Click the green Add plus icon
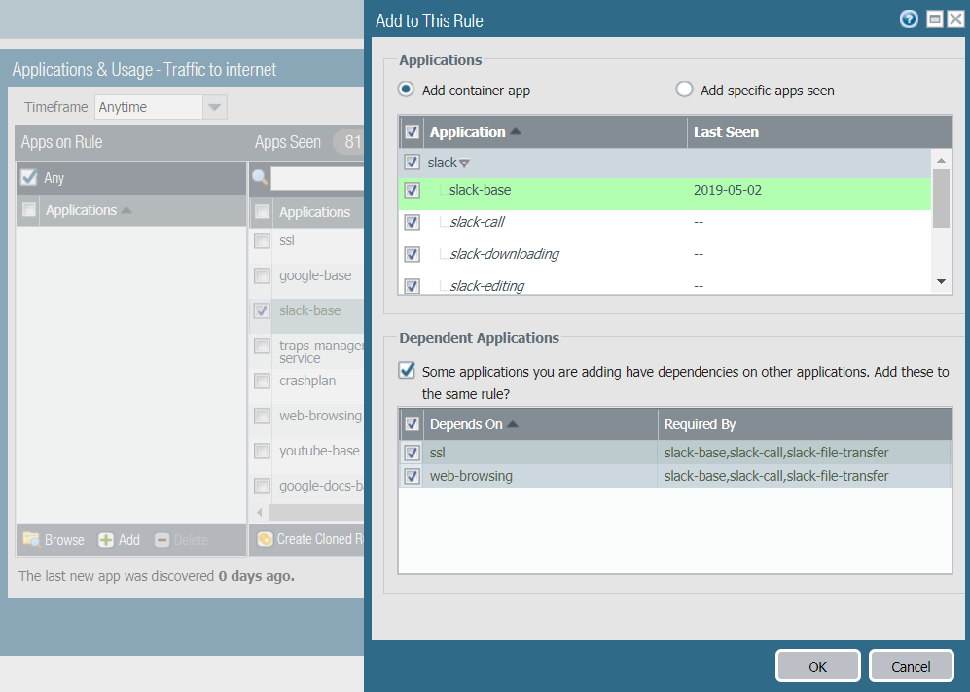 (x=106, y=540)
